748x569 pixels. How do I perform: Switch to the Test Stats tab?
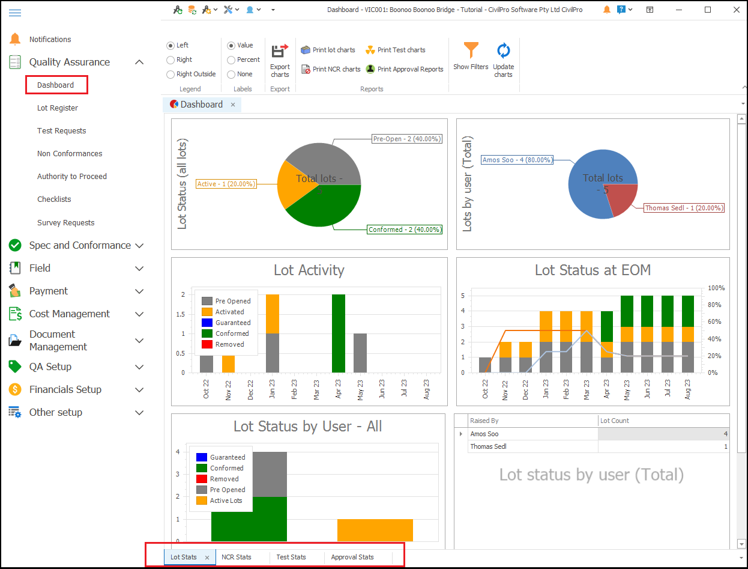[291, 557]
